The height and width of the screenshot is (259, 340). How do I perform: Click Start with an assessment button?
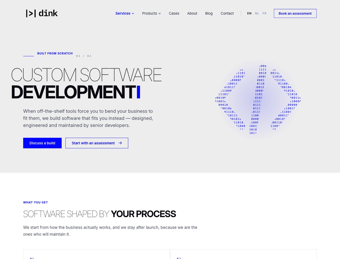point(97,143)
